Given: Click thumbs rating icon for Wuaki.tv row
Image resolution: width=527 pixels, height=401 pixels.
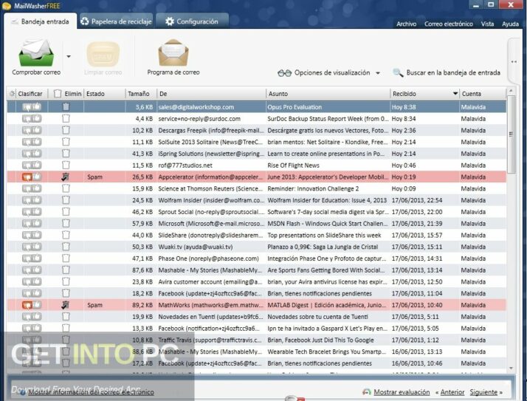Looking at the screenshot, I should pyautogui.click(x=32, y=247).
